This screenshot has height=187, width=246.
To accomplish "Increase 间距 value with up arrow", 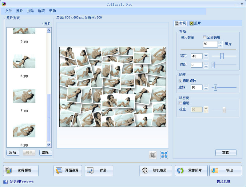I will pyautogui.click(x=206, y=55).
